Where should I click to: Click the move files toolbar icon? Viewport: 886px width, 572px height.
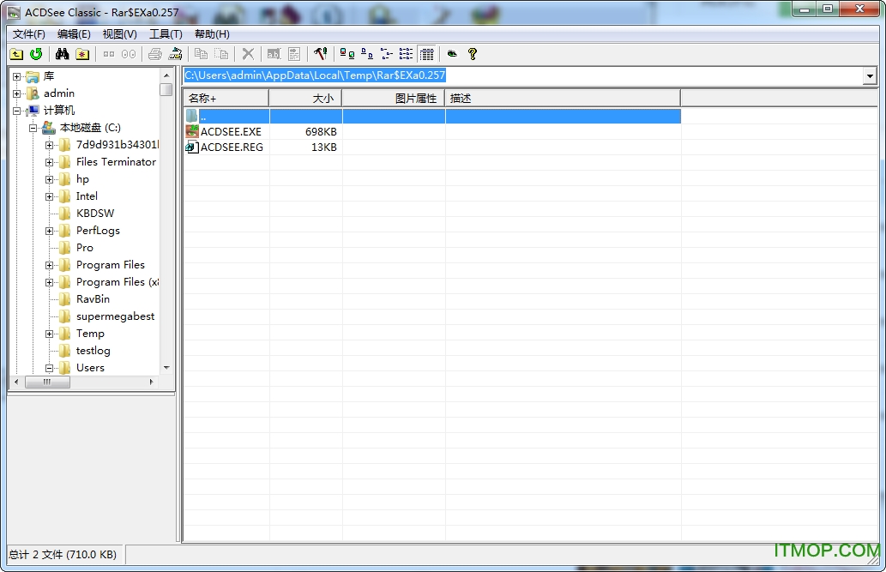pyautogui.click(x=221, y=54)
